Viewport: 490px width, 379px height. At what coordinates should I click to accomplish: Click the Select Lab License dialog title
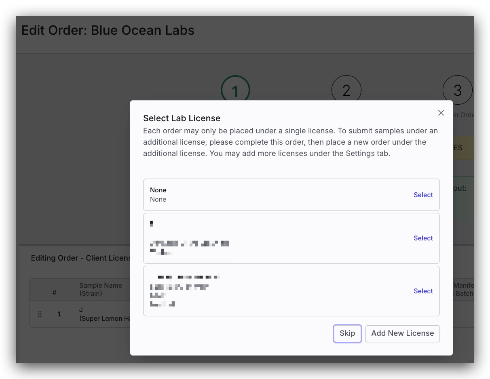(x=182, y=118)
